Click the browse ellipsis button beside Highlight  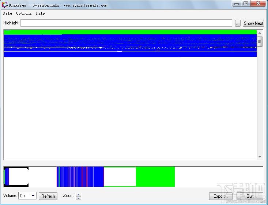coord(238,23)
